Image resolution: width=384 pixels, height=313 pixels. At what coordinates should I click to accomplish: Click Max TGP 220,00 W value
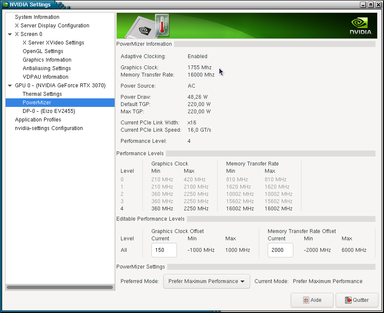199,112
